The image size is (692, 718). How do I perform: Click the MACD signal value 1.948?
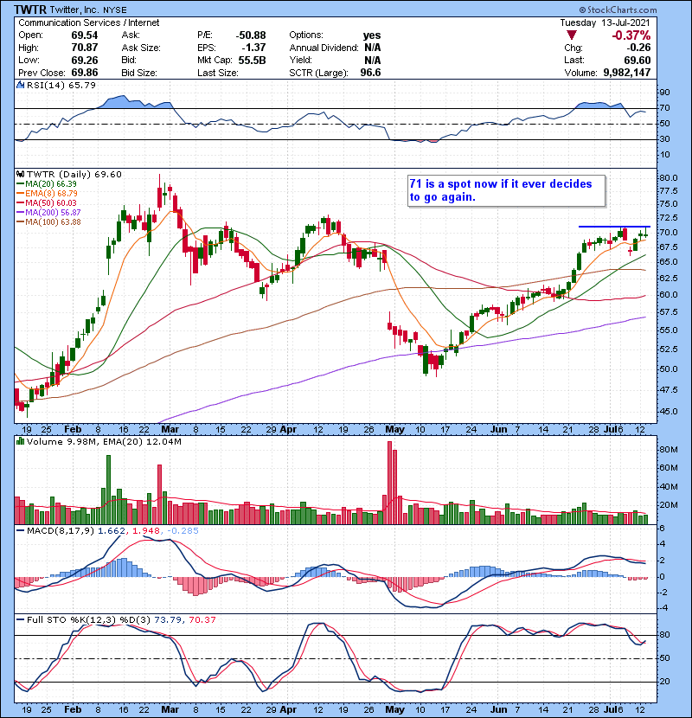coord(146,530)
